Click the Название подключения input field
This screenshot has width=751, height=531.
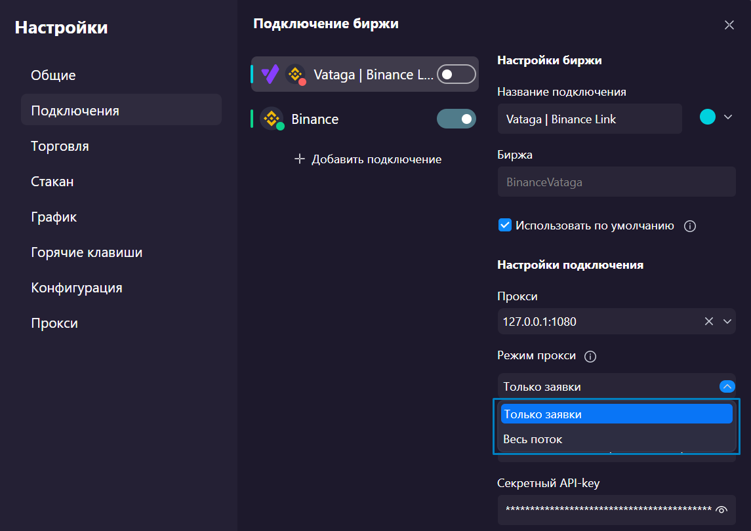point(590,119)
